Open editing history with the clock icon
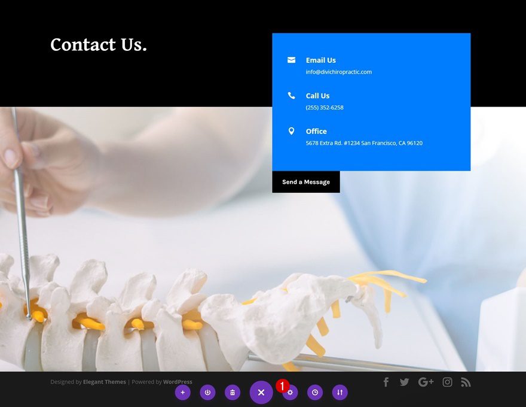This screenshot has width=526, height=407. [x=315, y=393]
